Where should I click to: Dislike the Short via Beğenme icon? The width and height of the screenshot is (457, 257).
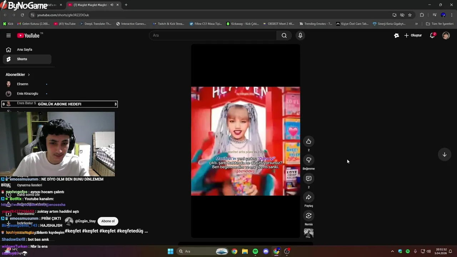pyautogui.click(x=308, y=160)
